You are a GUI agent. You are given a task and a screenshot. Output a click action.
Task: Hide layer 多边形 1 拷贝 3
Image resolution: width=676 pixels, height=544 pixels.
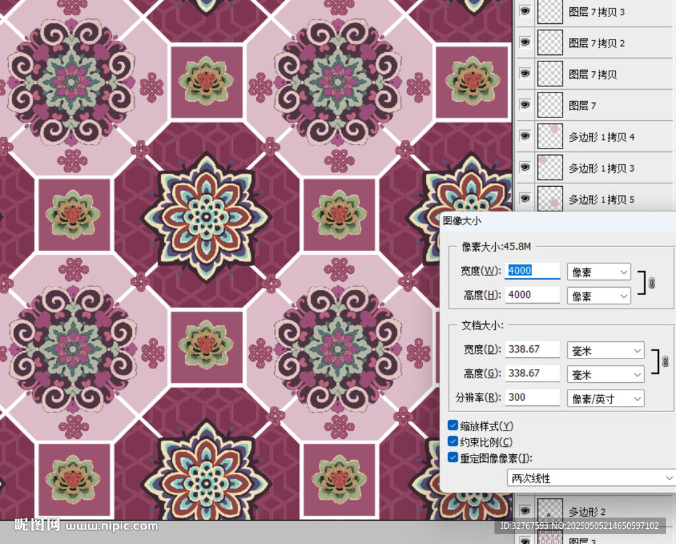click(x=525, y=167)
